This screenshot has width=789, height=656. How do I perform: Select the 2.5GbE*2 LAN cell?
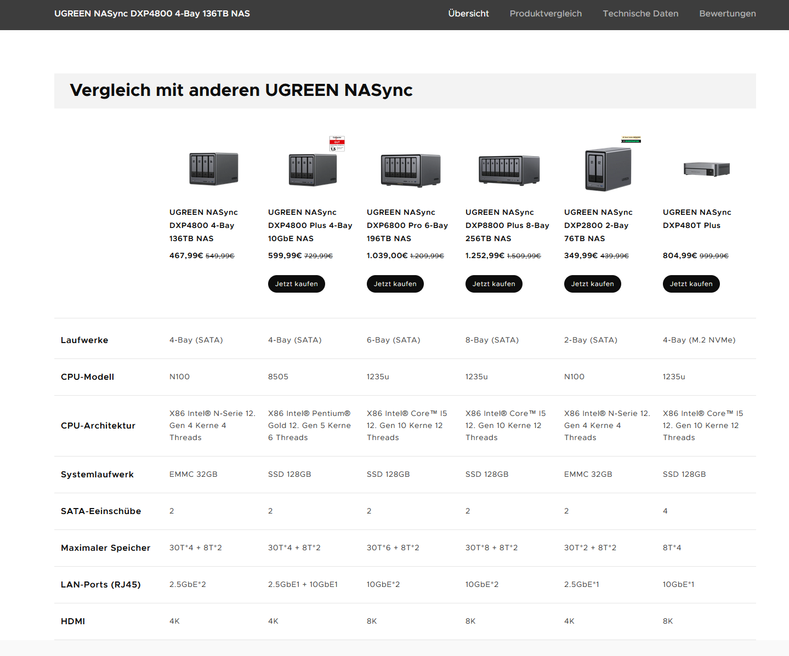[188, 585]
